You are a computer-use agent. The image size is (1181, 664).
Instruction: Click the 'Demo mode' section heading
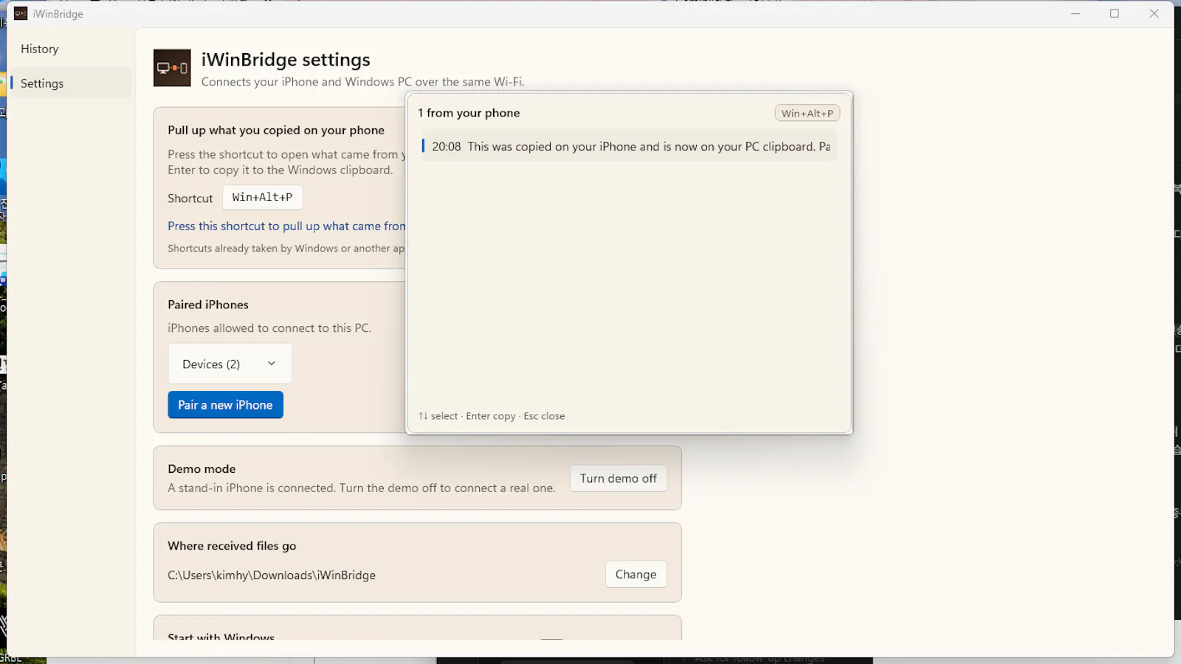pyautogui.click(x=202, y=468)
